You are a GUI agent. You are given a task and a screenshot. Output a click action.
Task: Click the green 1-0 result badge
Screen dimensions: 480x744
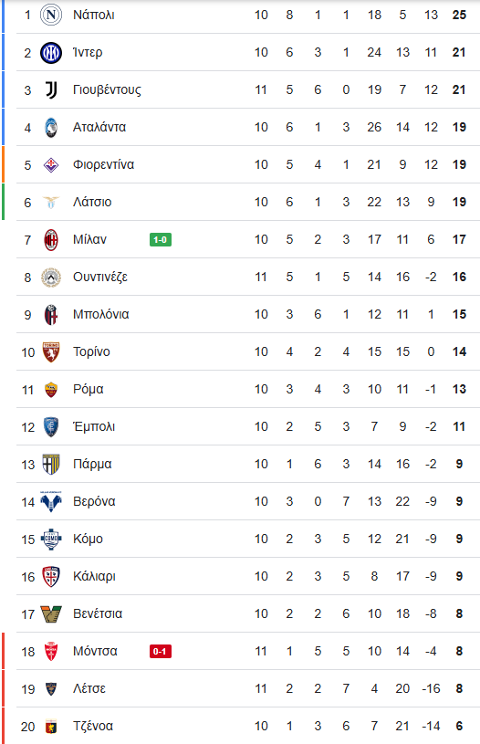[161, 239]
